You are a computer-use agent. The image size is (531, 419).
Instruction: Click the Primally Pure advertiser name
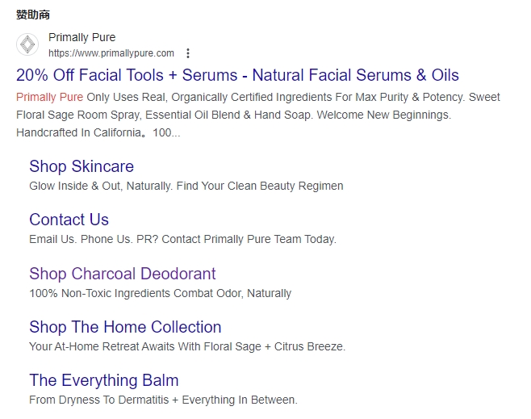pyautogui.click(x=82, y=37)
